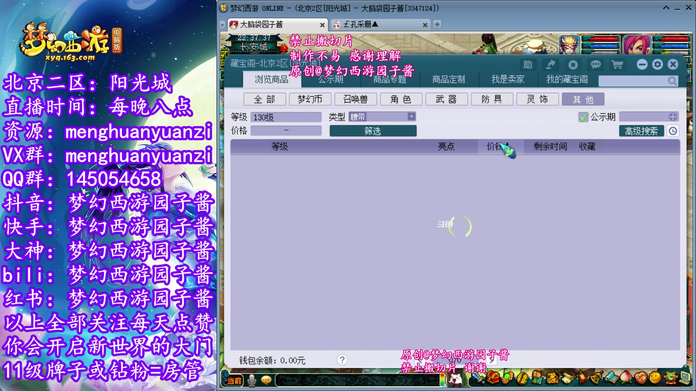Screen dimensions: 696x391
Task: Open the orange speech bubble icon in chat bar
Action: [x=266, y=380]
